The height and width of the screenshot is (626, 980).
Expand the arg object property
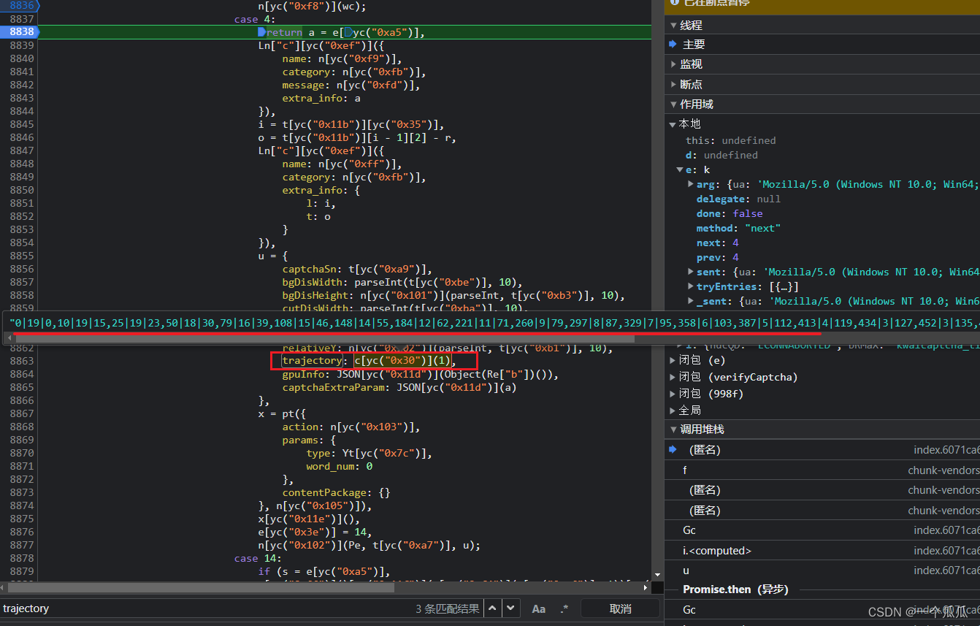(691, 184)
